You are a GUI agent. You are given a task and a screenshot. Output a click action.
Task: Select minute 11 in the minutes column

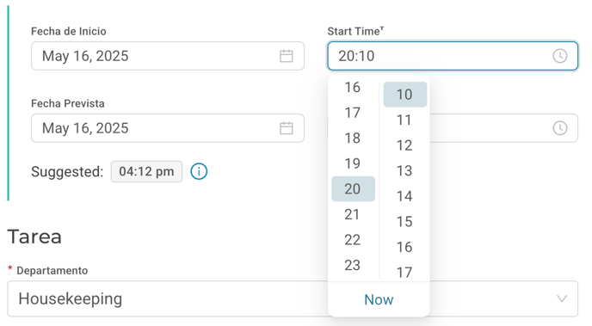404,120
